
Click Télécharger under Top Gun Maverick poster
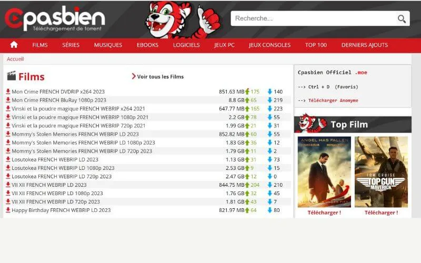tap(381, 213)
